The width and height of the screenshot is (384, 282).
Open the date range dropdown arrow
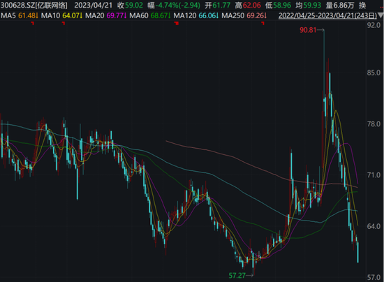(381, 15)
